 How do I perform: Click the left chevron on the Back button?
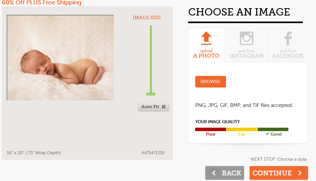click(214, 173)
